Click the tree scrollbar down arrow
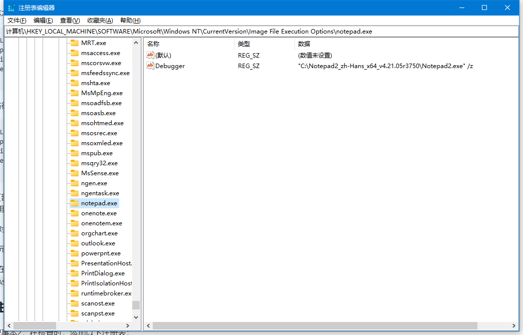This screenshot has width=523, height=335. pos(136,316)
